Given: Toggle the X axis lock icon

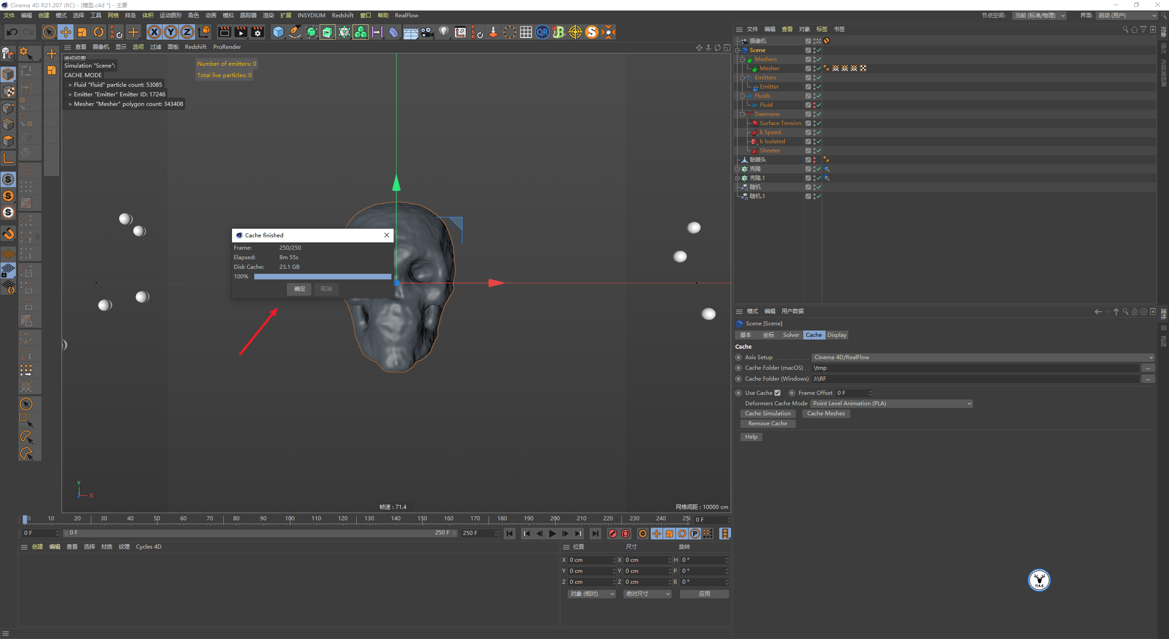Looking at the screenshot, I should point(154,32).
